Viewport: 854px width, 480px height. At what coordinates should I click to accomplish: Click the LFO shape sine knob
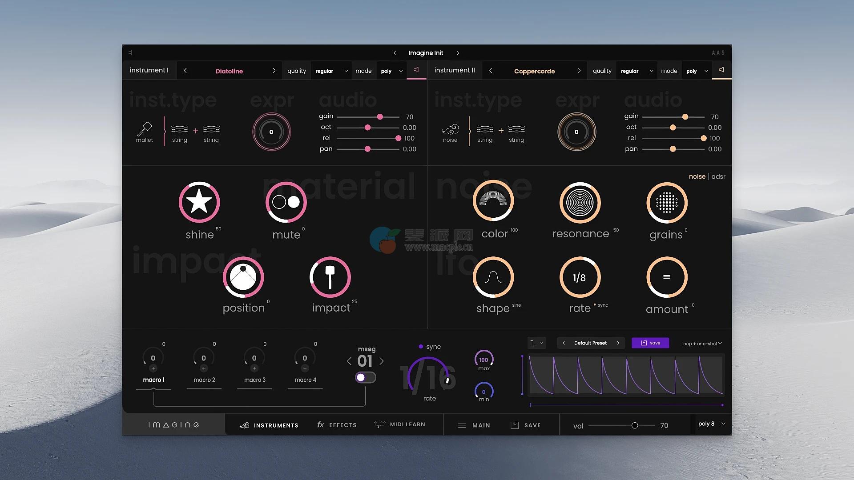[x=493, y=277]
